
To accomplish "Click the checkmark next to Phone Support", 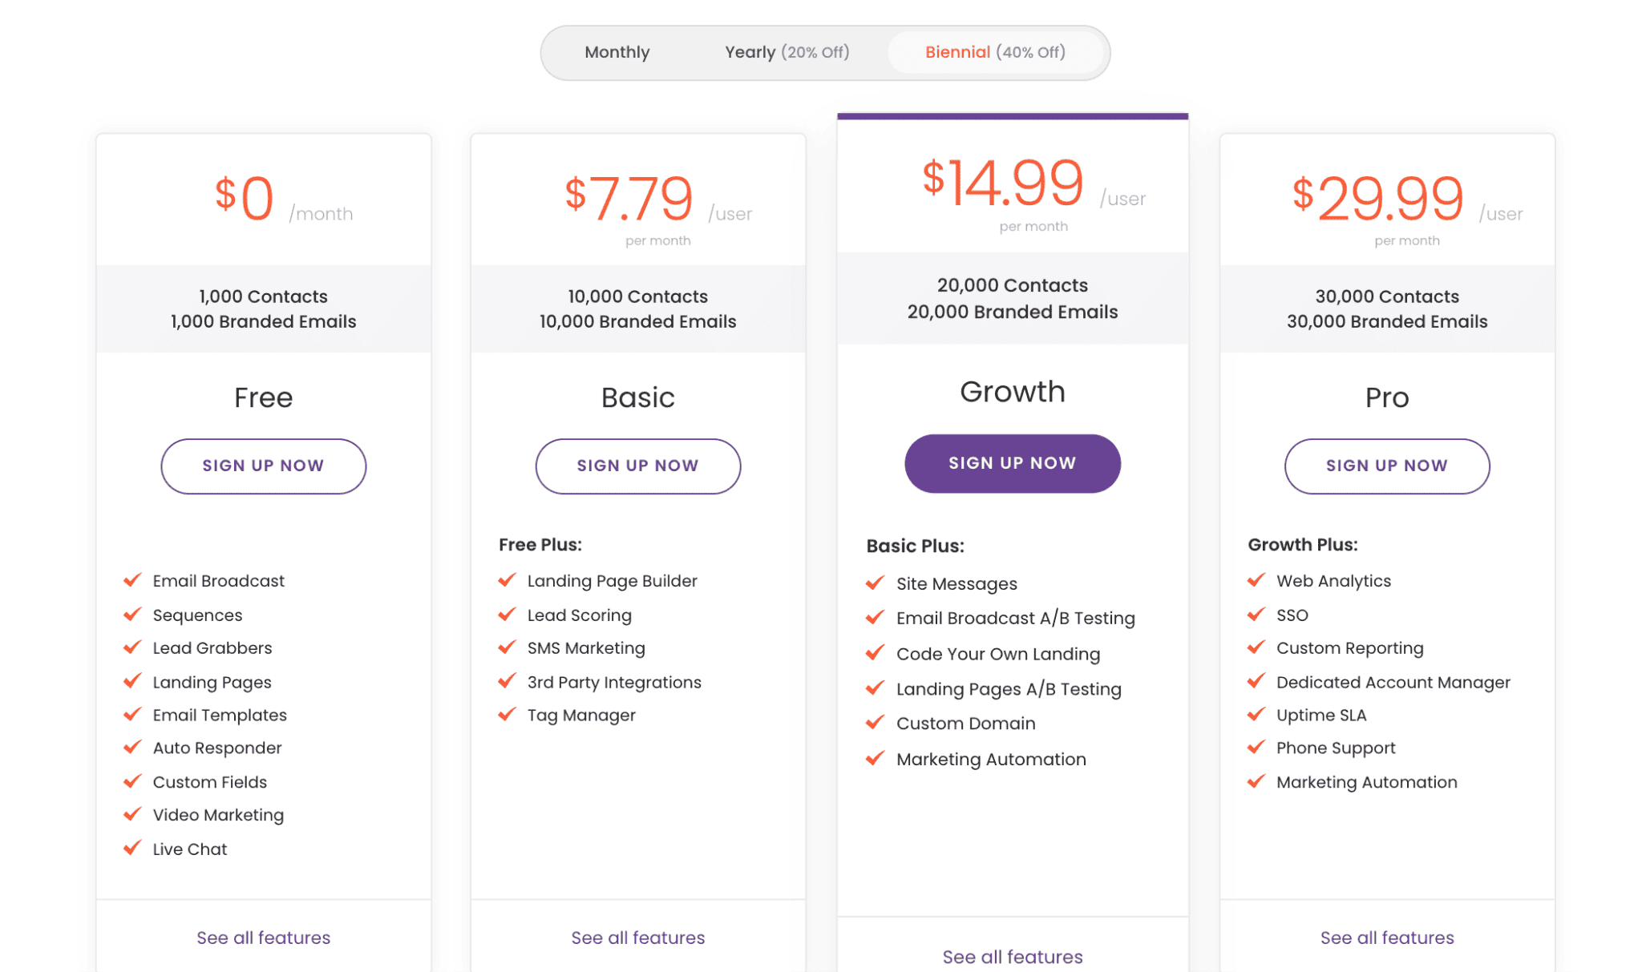I will click(x=1256, y=747).
